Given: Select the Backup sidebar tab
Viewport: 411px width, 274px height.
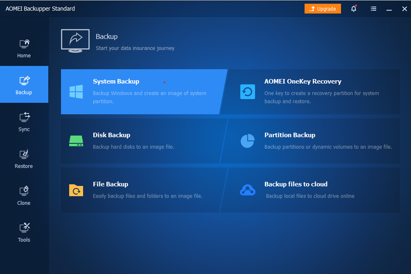Looking at the screenshot, I should (x=24, y=85).
